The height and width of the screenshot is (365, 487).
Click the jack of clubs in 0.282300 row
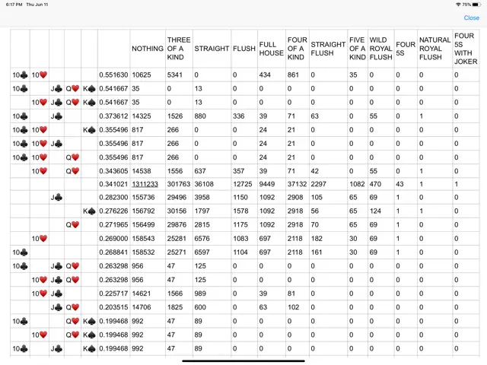56,197
